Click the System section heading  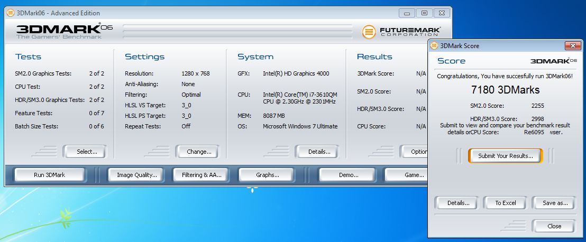point(255,57)
